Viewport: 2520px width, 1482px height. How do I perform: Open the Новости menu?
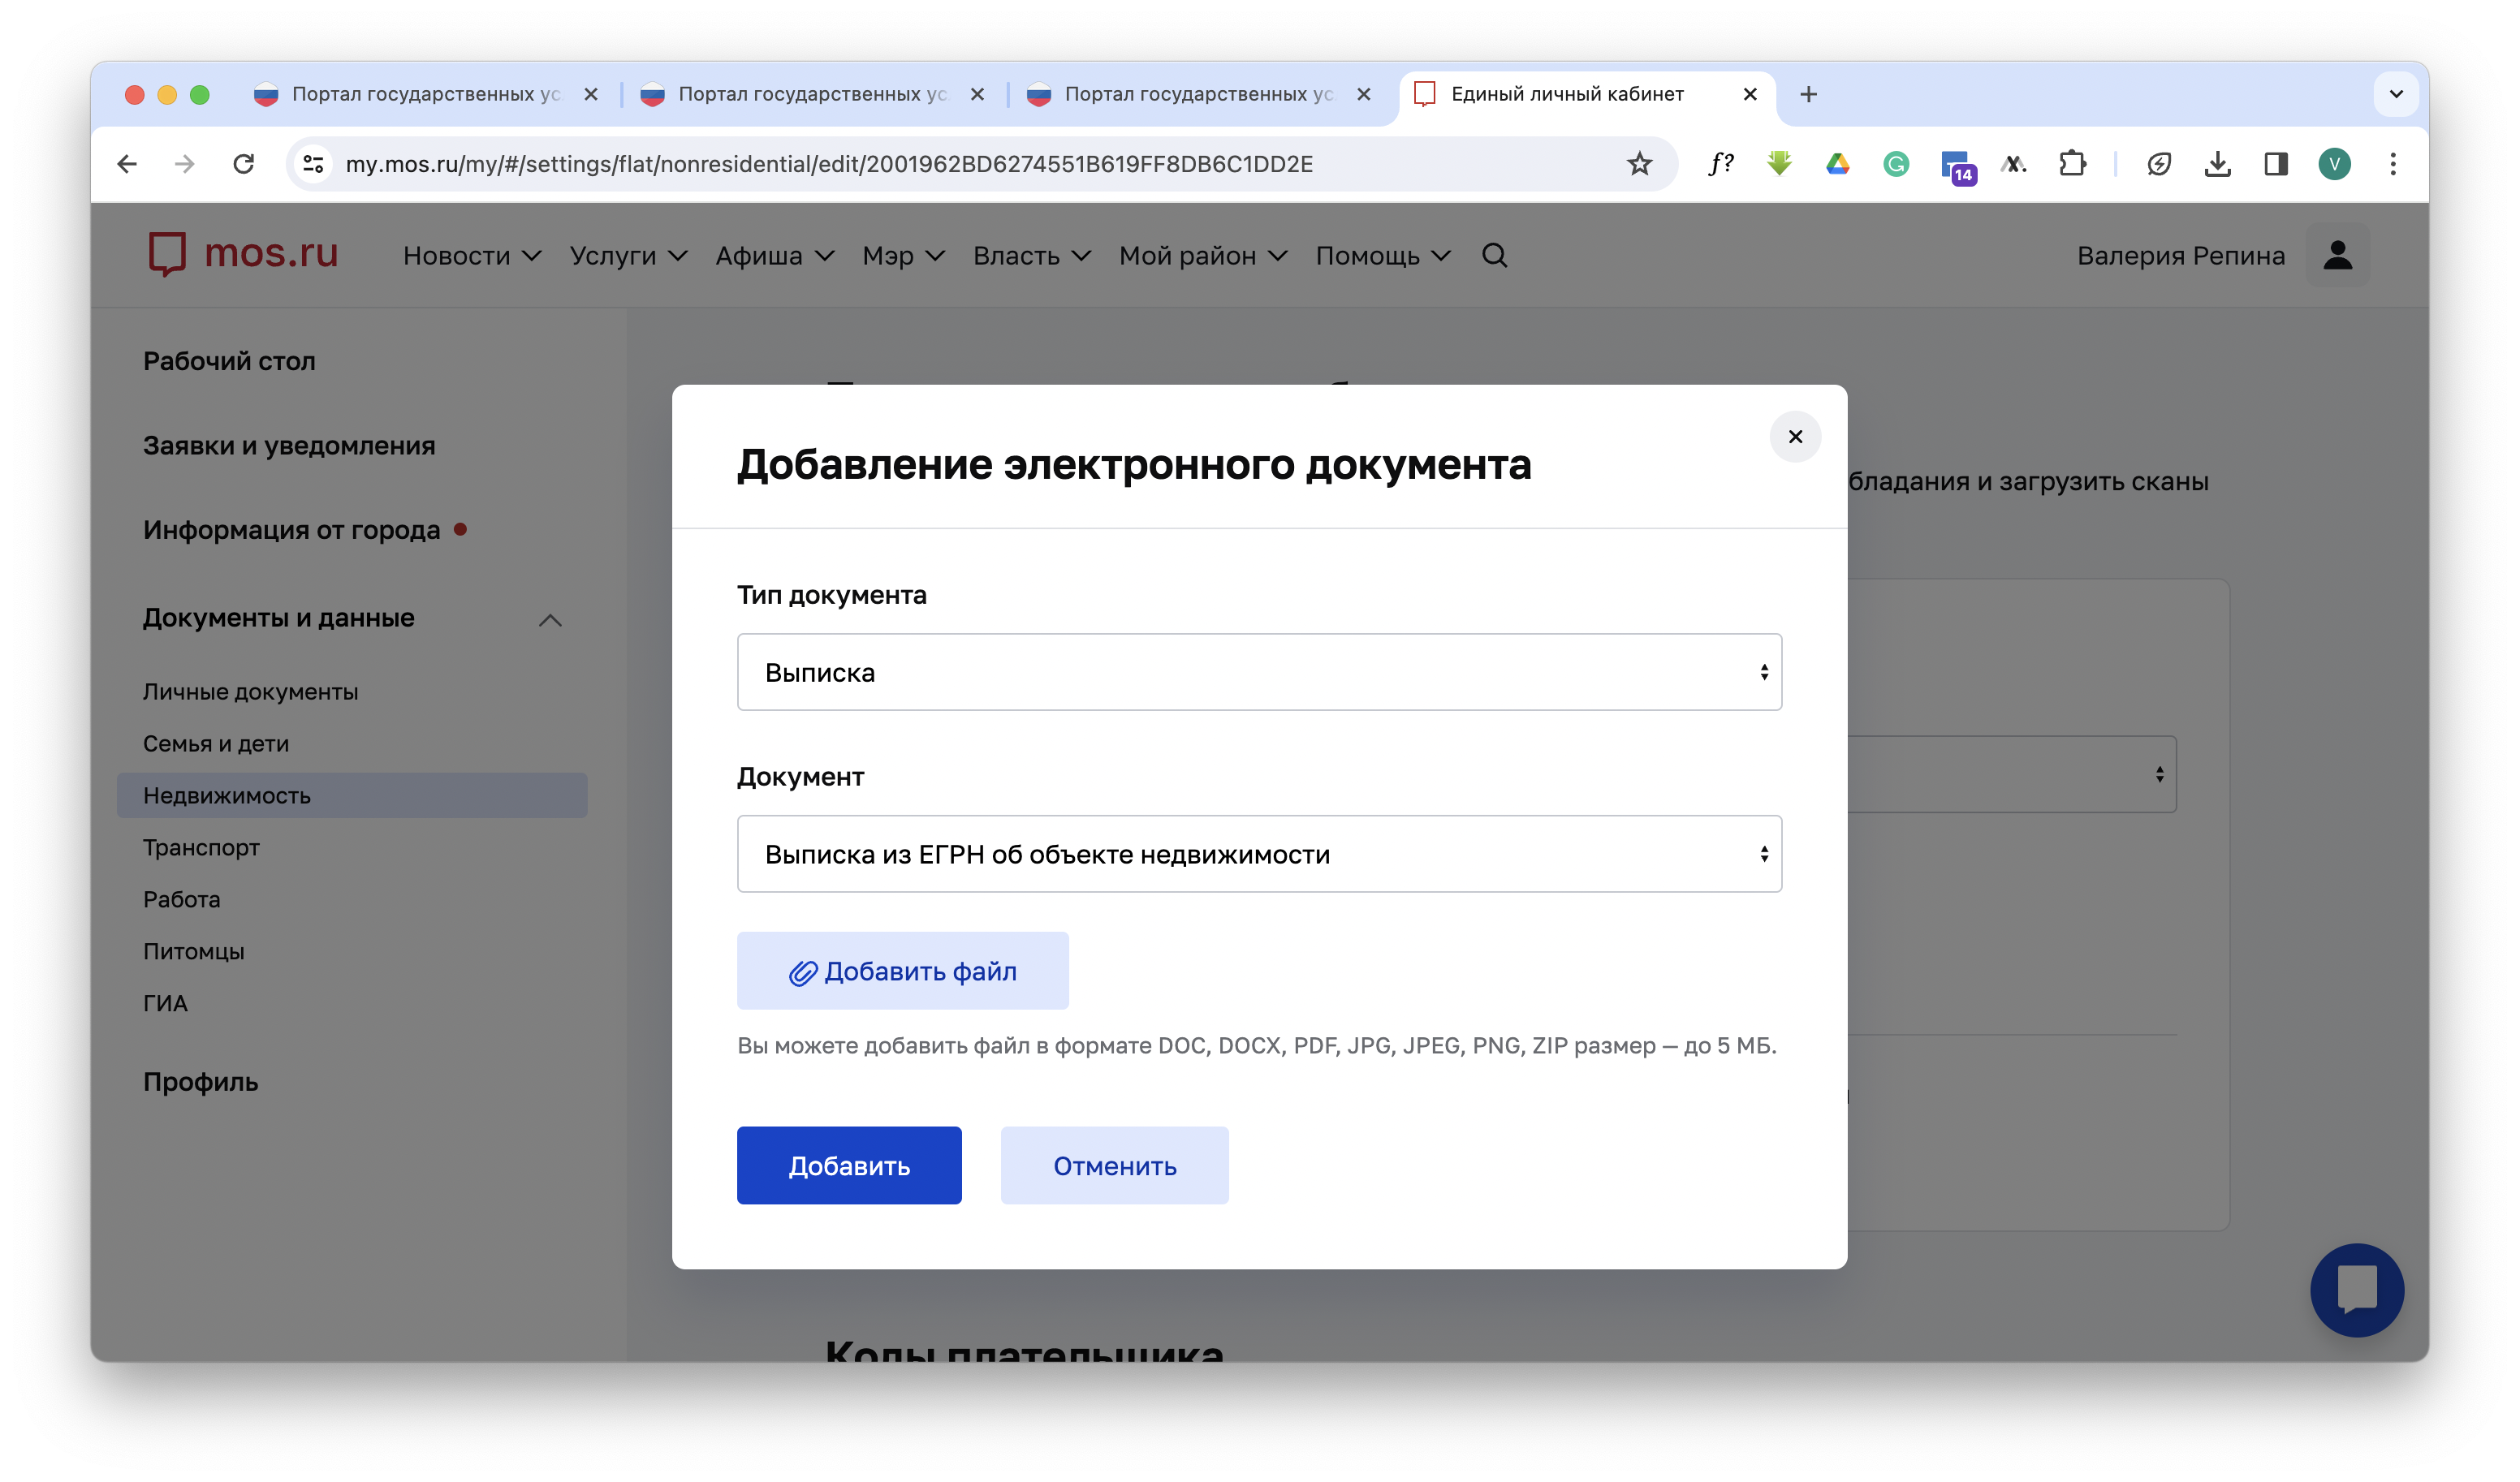472,256
